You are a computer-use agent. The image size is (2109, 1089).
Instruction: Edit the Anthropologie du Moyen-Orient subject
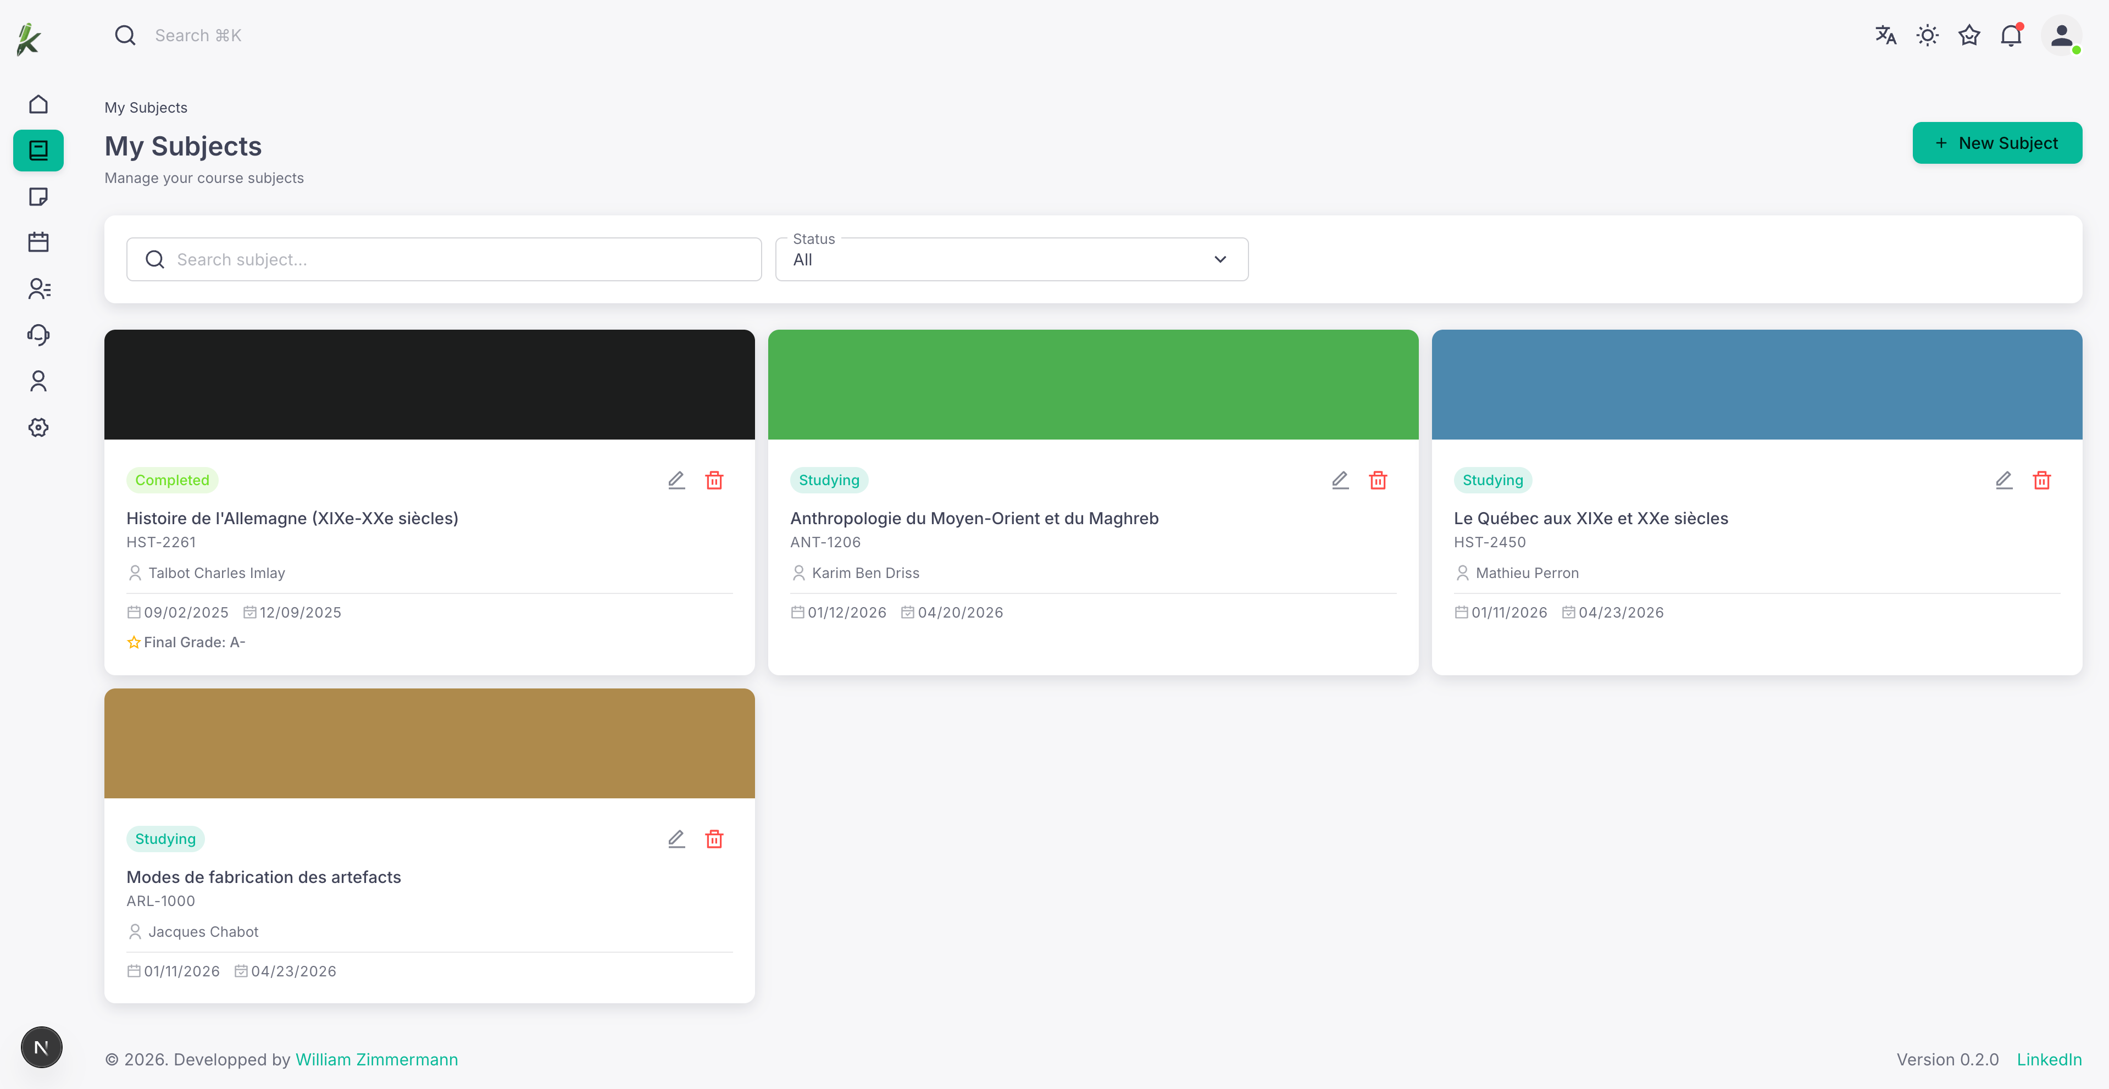(1339, 481)
